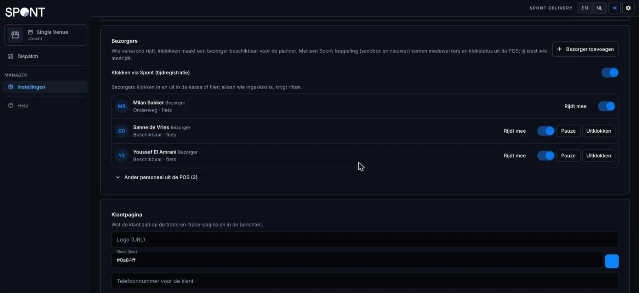The height and width of the screenshot is (293, 639).
Task: Click the Youssef El Amrani name text
Action: [155, 152]
